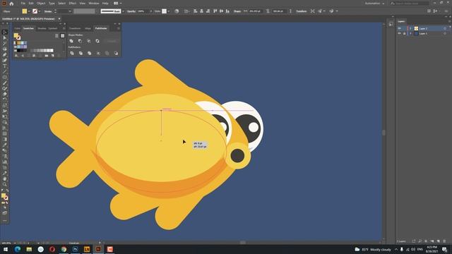Screen dimensions: 452x254
Task: Click Stroke label in control bar
Action: click(48, 11)
